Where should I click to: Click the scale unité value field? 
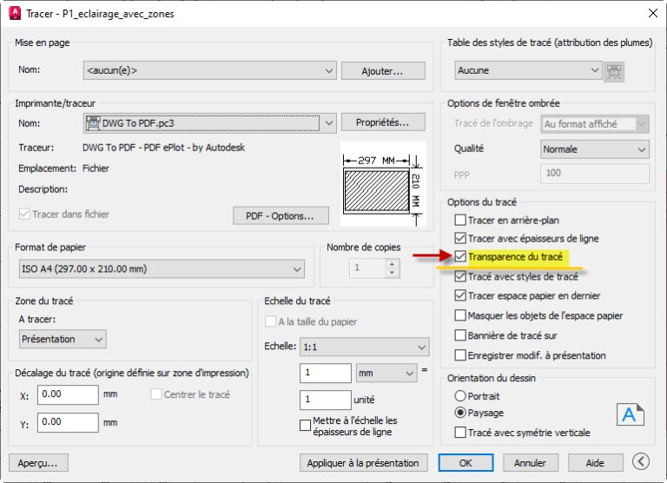pyautogui.click(x=326, y=400)
